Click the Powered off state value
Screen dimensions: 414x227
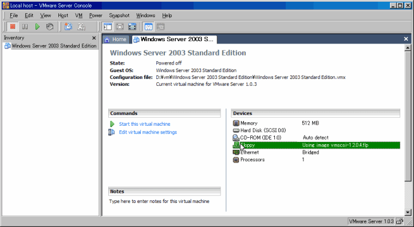[x=169, y=63]
